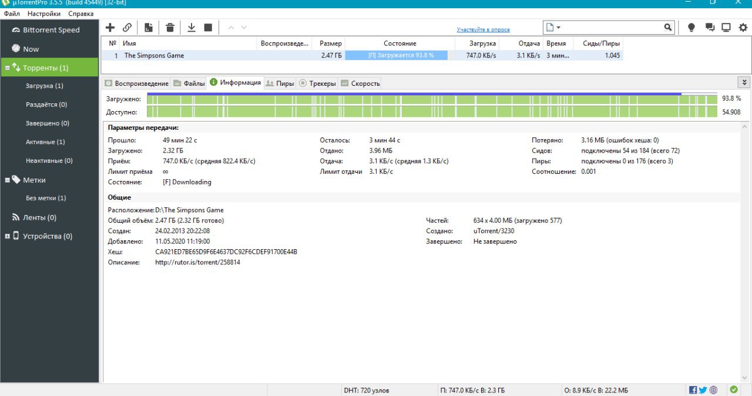Collapse the Торренты tree node

tap(7, 68)
